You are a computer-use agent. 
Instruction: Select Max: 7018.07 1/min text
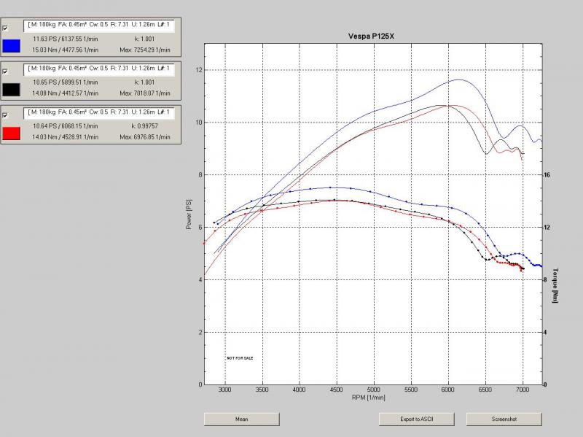[x=144, y=93]
